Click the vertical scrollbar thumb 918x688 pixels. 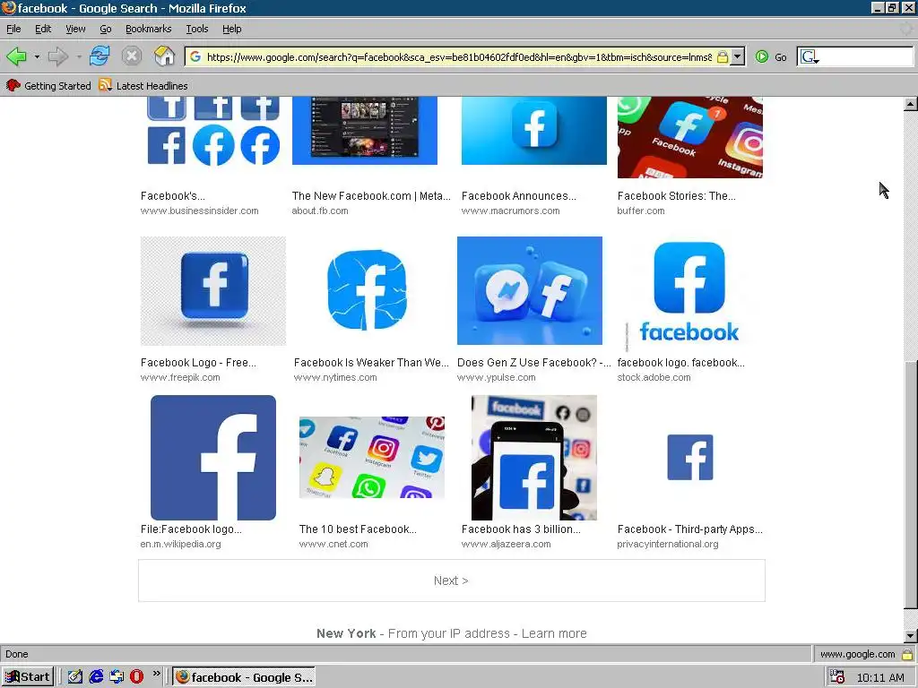tap(910, 486)
